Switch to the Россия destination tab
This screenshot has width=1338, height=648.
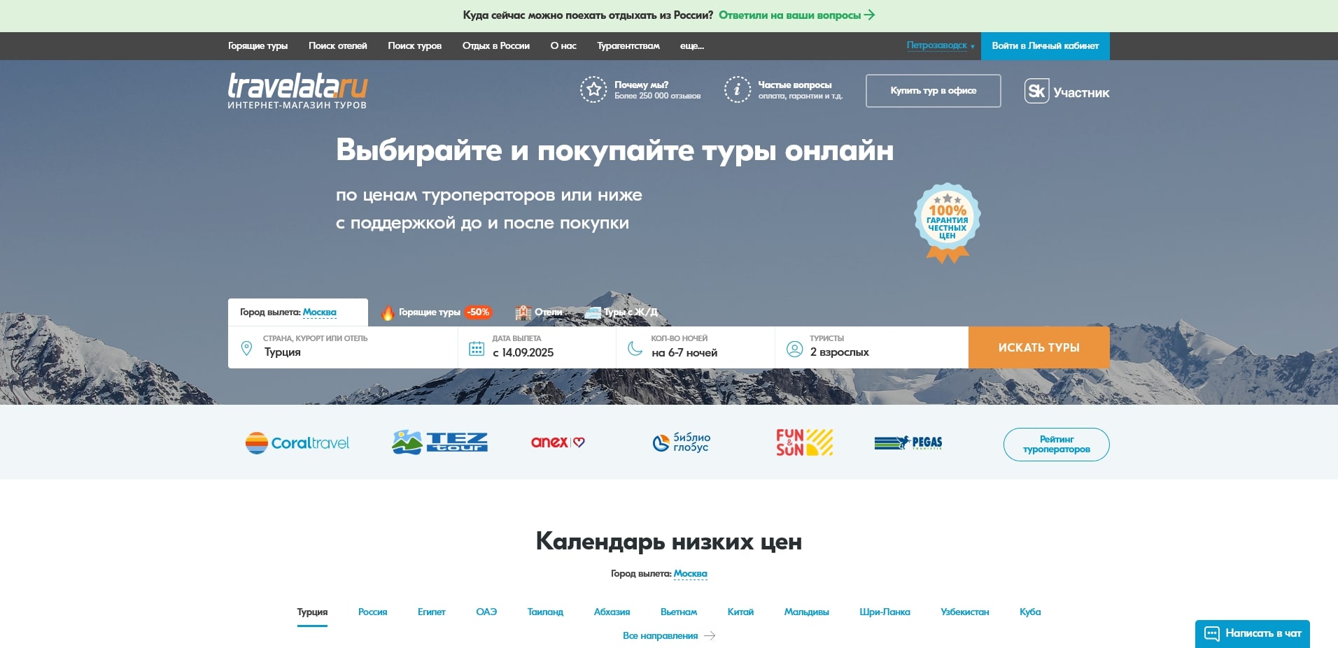point(372,612)
